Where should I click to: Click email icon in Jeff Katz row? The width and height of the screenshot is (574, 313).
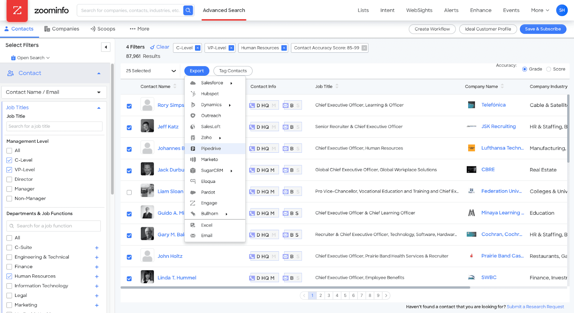pyautogui.click(x=286, y=127)
